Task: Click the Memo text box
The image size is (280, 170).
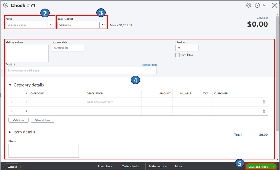Action: coord(44,151)
